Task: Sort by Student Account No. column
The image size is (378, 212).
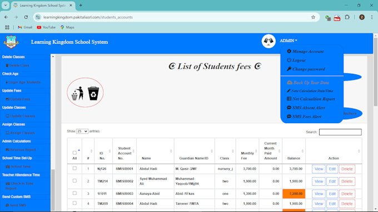Action: pyautogui.click(x=125, y=151)
